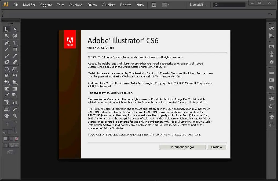Select the Width tool
Viewport: 278px width, 181px height.
tap(6, 76)
